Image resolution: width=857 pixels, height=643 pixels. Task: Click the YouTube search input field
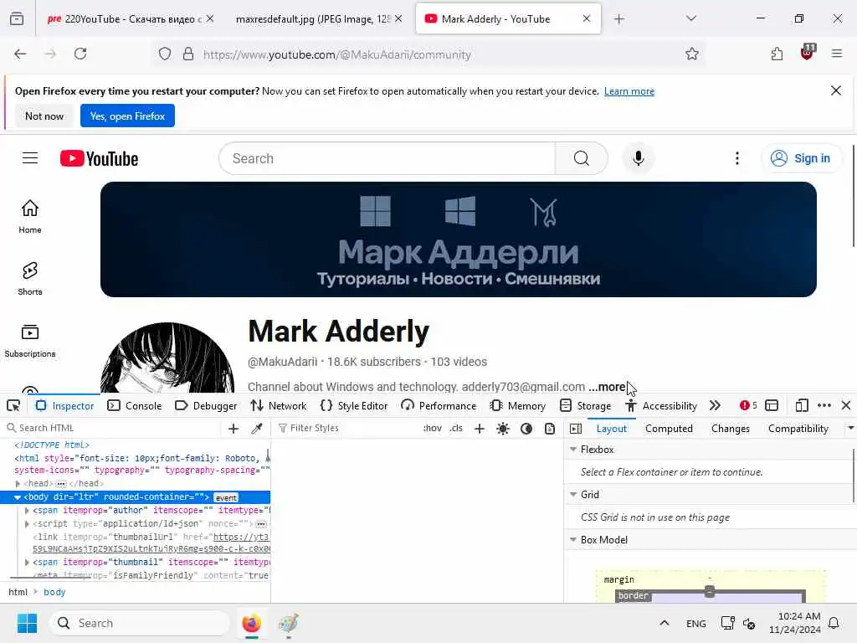[387, 158]
